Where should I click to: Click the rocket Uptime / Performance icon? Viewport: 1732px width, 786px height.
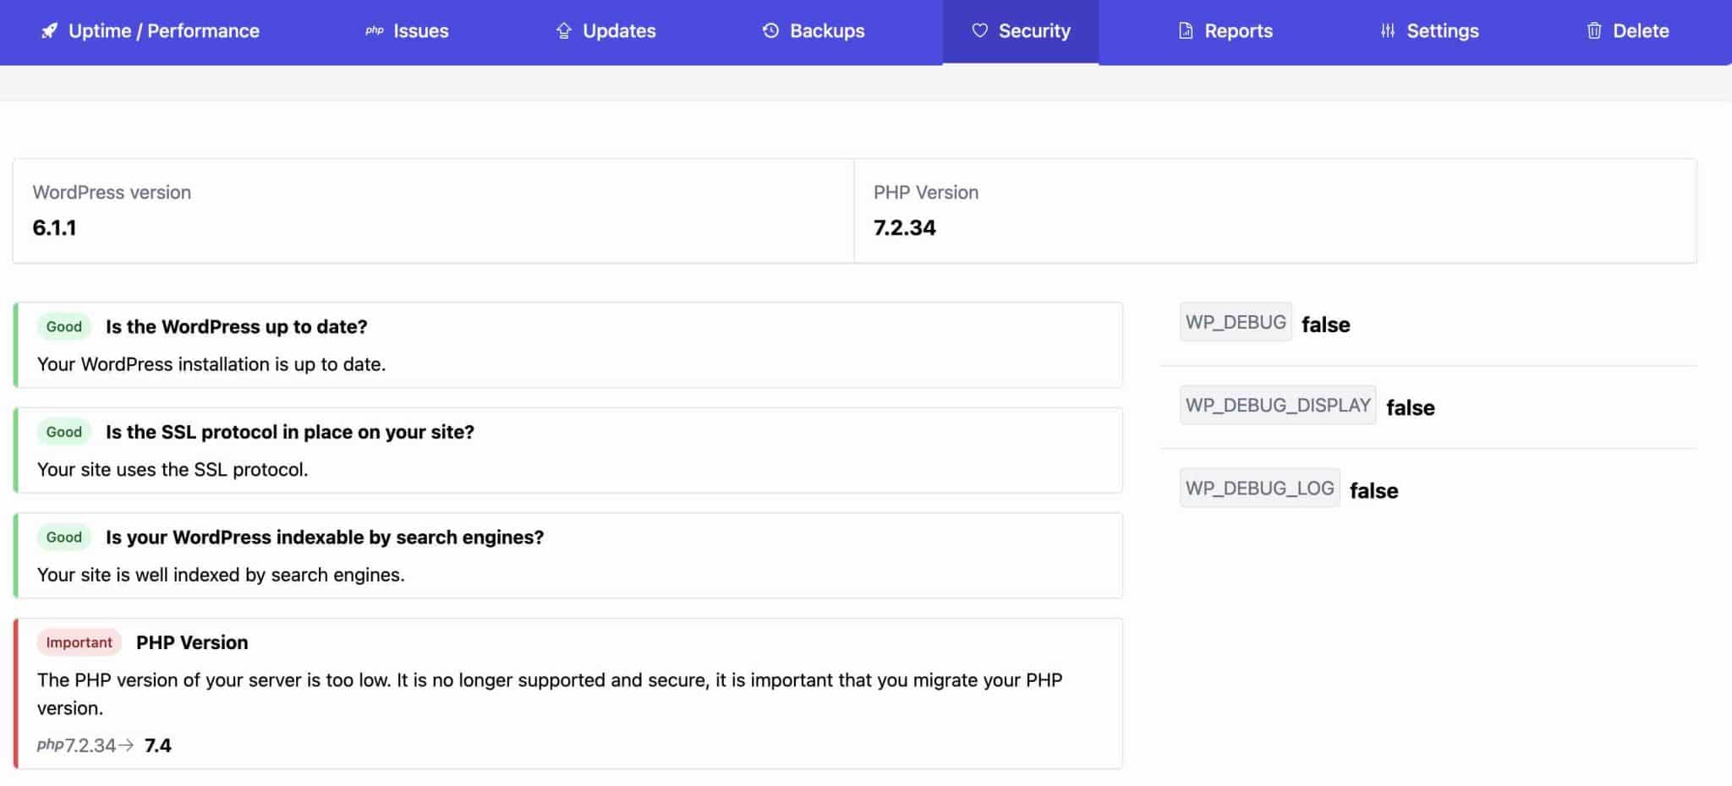48,30
